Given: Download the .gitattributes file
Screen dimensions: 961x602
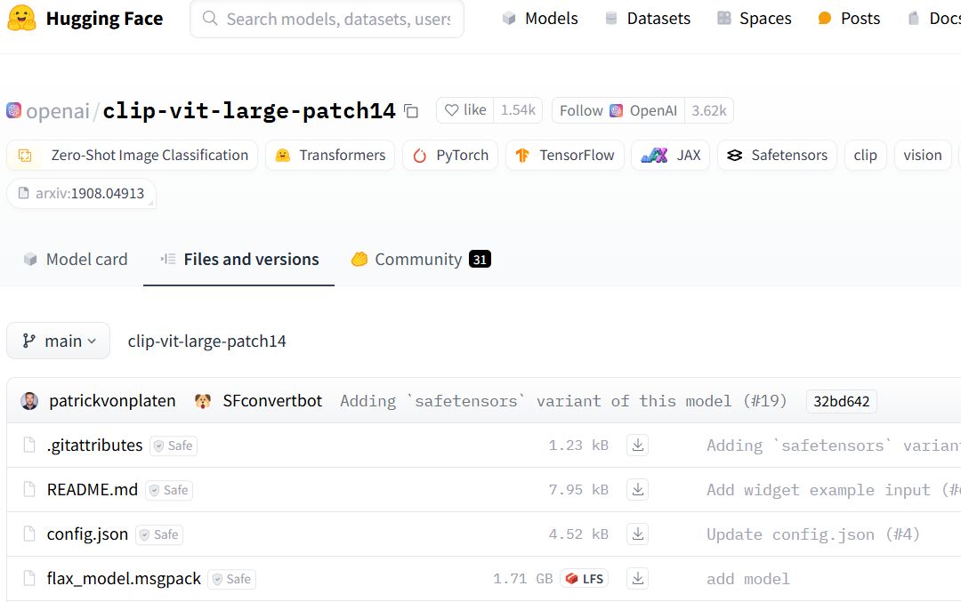Looking at the screenshot, I should [x=637, y=445].
